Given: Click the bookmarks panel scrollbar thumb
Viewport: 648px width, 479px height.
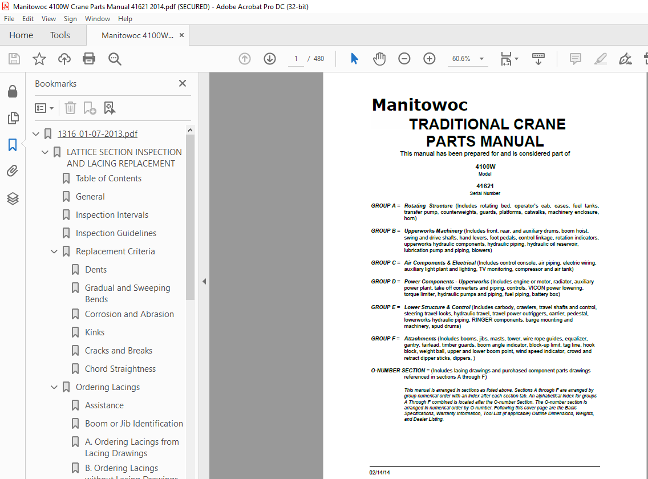Looking at the screenshot, I should click(190, 217).
